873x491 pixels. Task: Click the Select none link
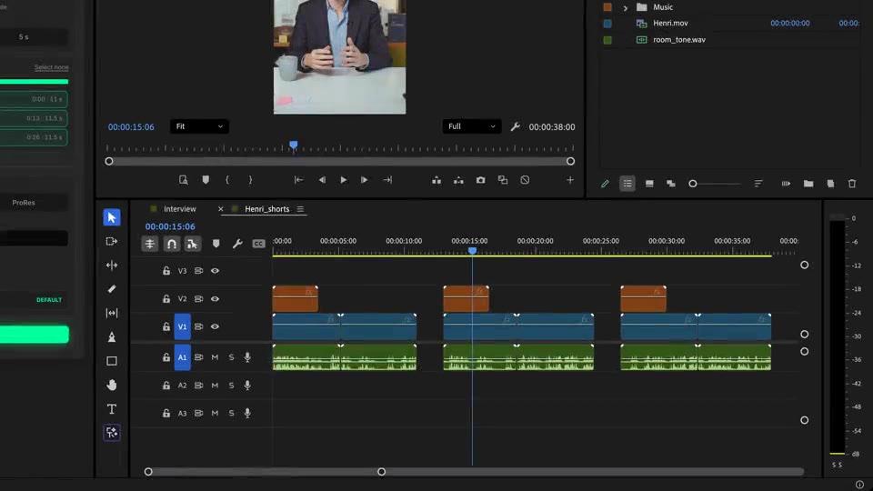pos(51,67)
